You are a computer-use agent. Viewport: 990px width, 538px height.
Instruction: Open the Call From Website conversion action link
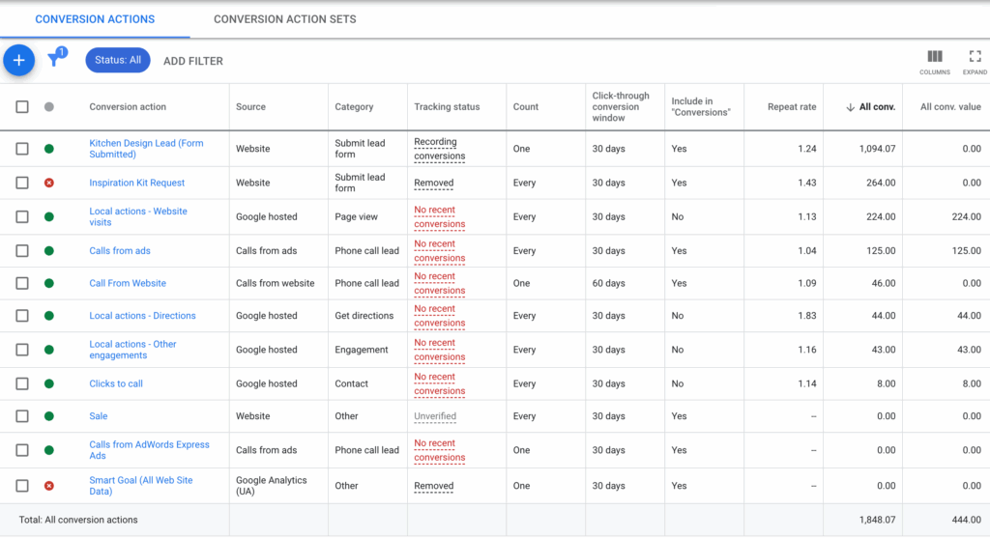pyautogui.click(x=128, y=284)
